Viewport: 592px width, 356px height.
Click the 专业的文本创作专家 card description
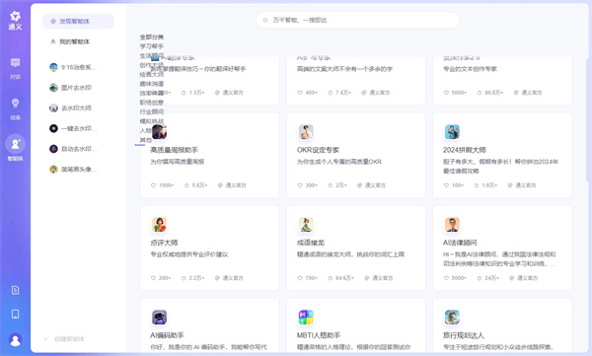pos(470,69)
